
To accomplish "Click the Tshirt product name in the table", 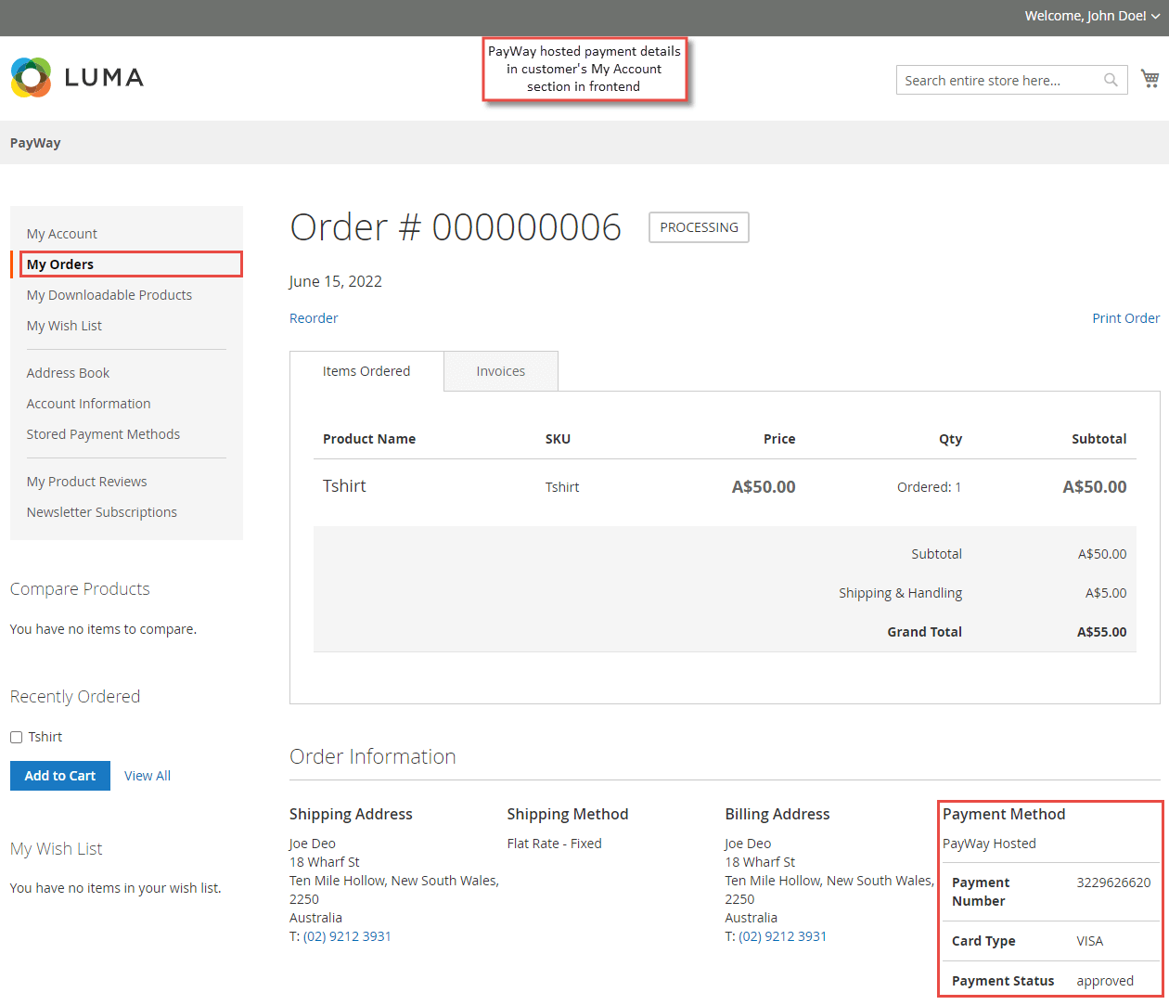I will click(x=344, y=486).
